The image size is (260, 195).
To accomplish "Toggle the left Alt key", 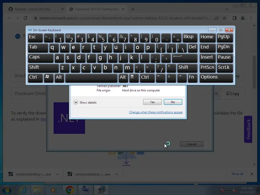I will 59,78.
